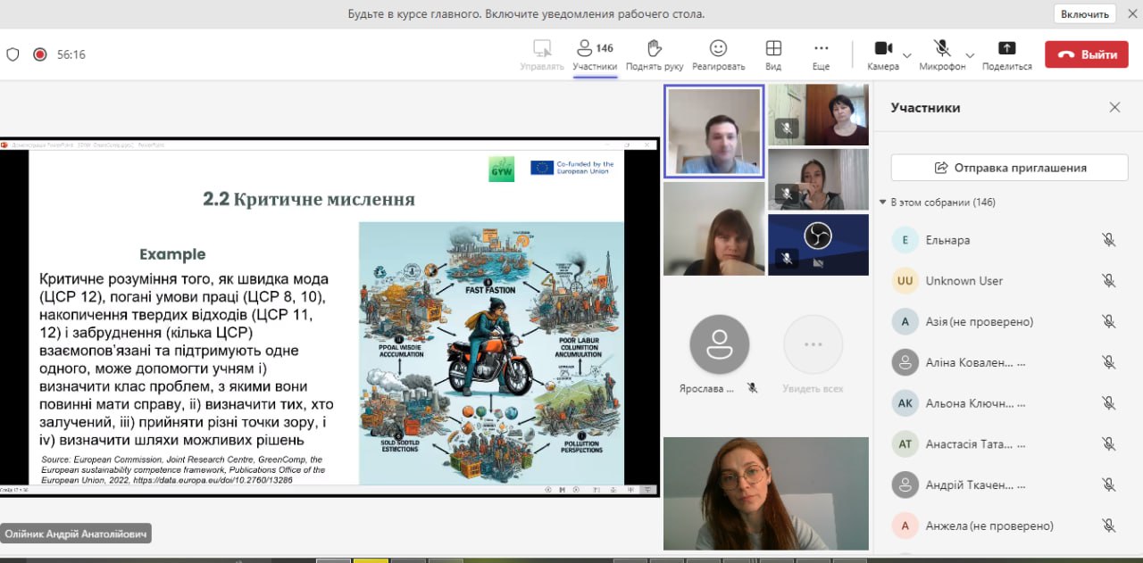This screenshot has height=563, width=1143.
Task: Click the muted mic icon for Аліна Ковален
Action: [1108, 362]
